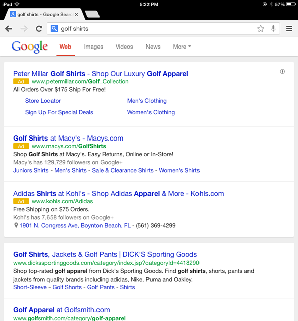Open www.petermillar.com/Golf_Collection URL
The image size is (298, 321).
(x=80, y=82)
